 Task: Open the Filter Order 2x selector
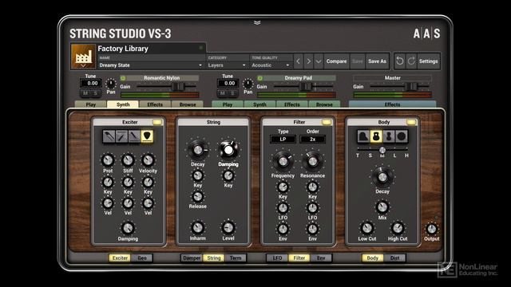pos(312,140)
